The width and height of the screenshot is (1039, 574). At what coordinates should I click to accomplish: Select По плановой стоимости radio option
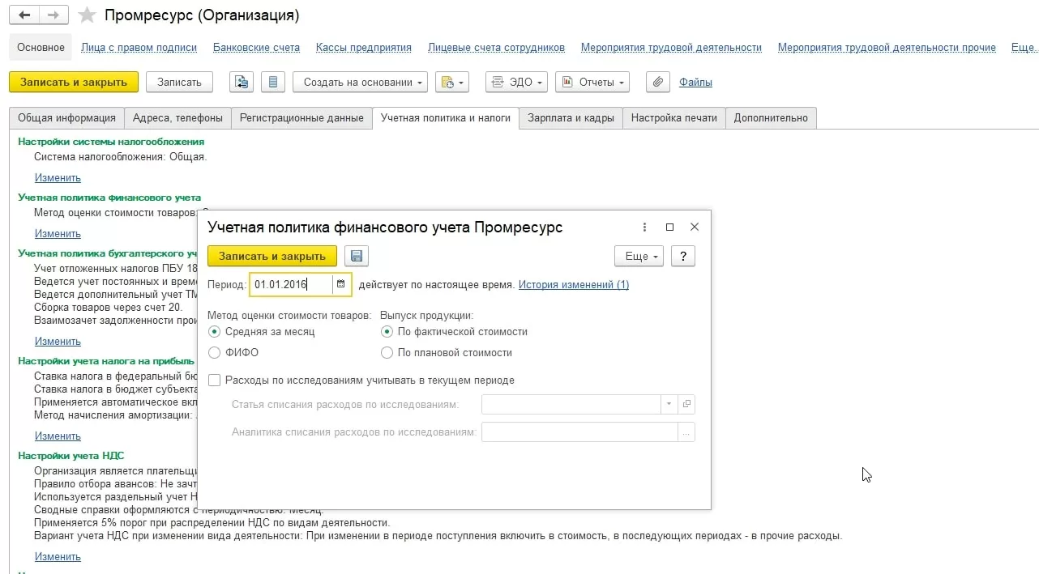[387, 353]
